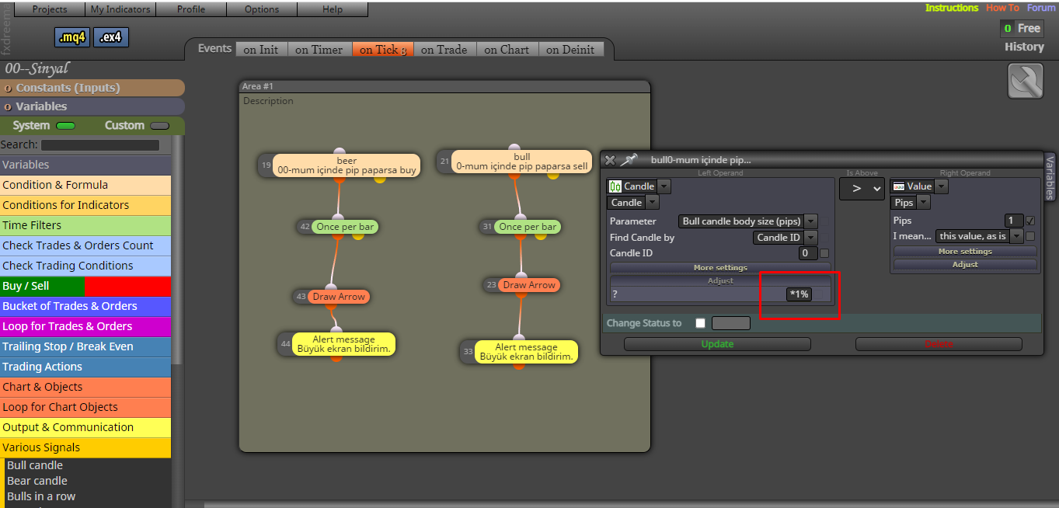The width and height of the screenshot is (1059, 508).
Task: Switch to the on Timer events tab
Action: point(319,49)
